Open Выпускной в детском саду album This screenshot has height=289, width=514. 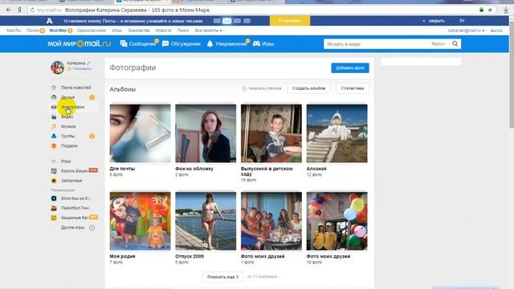coord(271,133)
